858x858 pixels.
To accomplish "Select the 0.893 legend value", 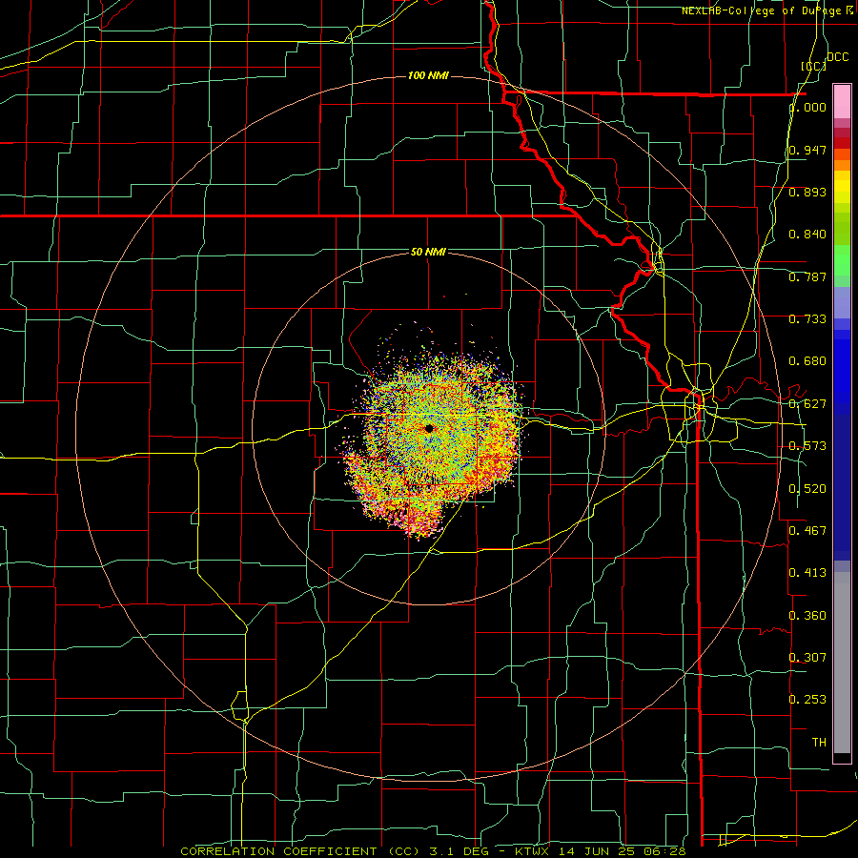I will pos(807,192).
